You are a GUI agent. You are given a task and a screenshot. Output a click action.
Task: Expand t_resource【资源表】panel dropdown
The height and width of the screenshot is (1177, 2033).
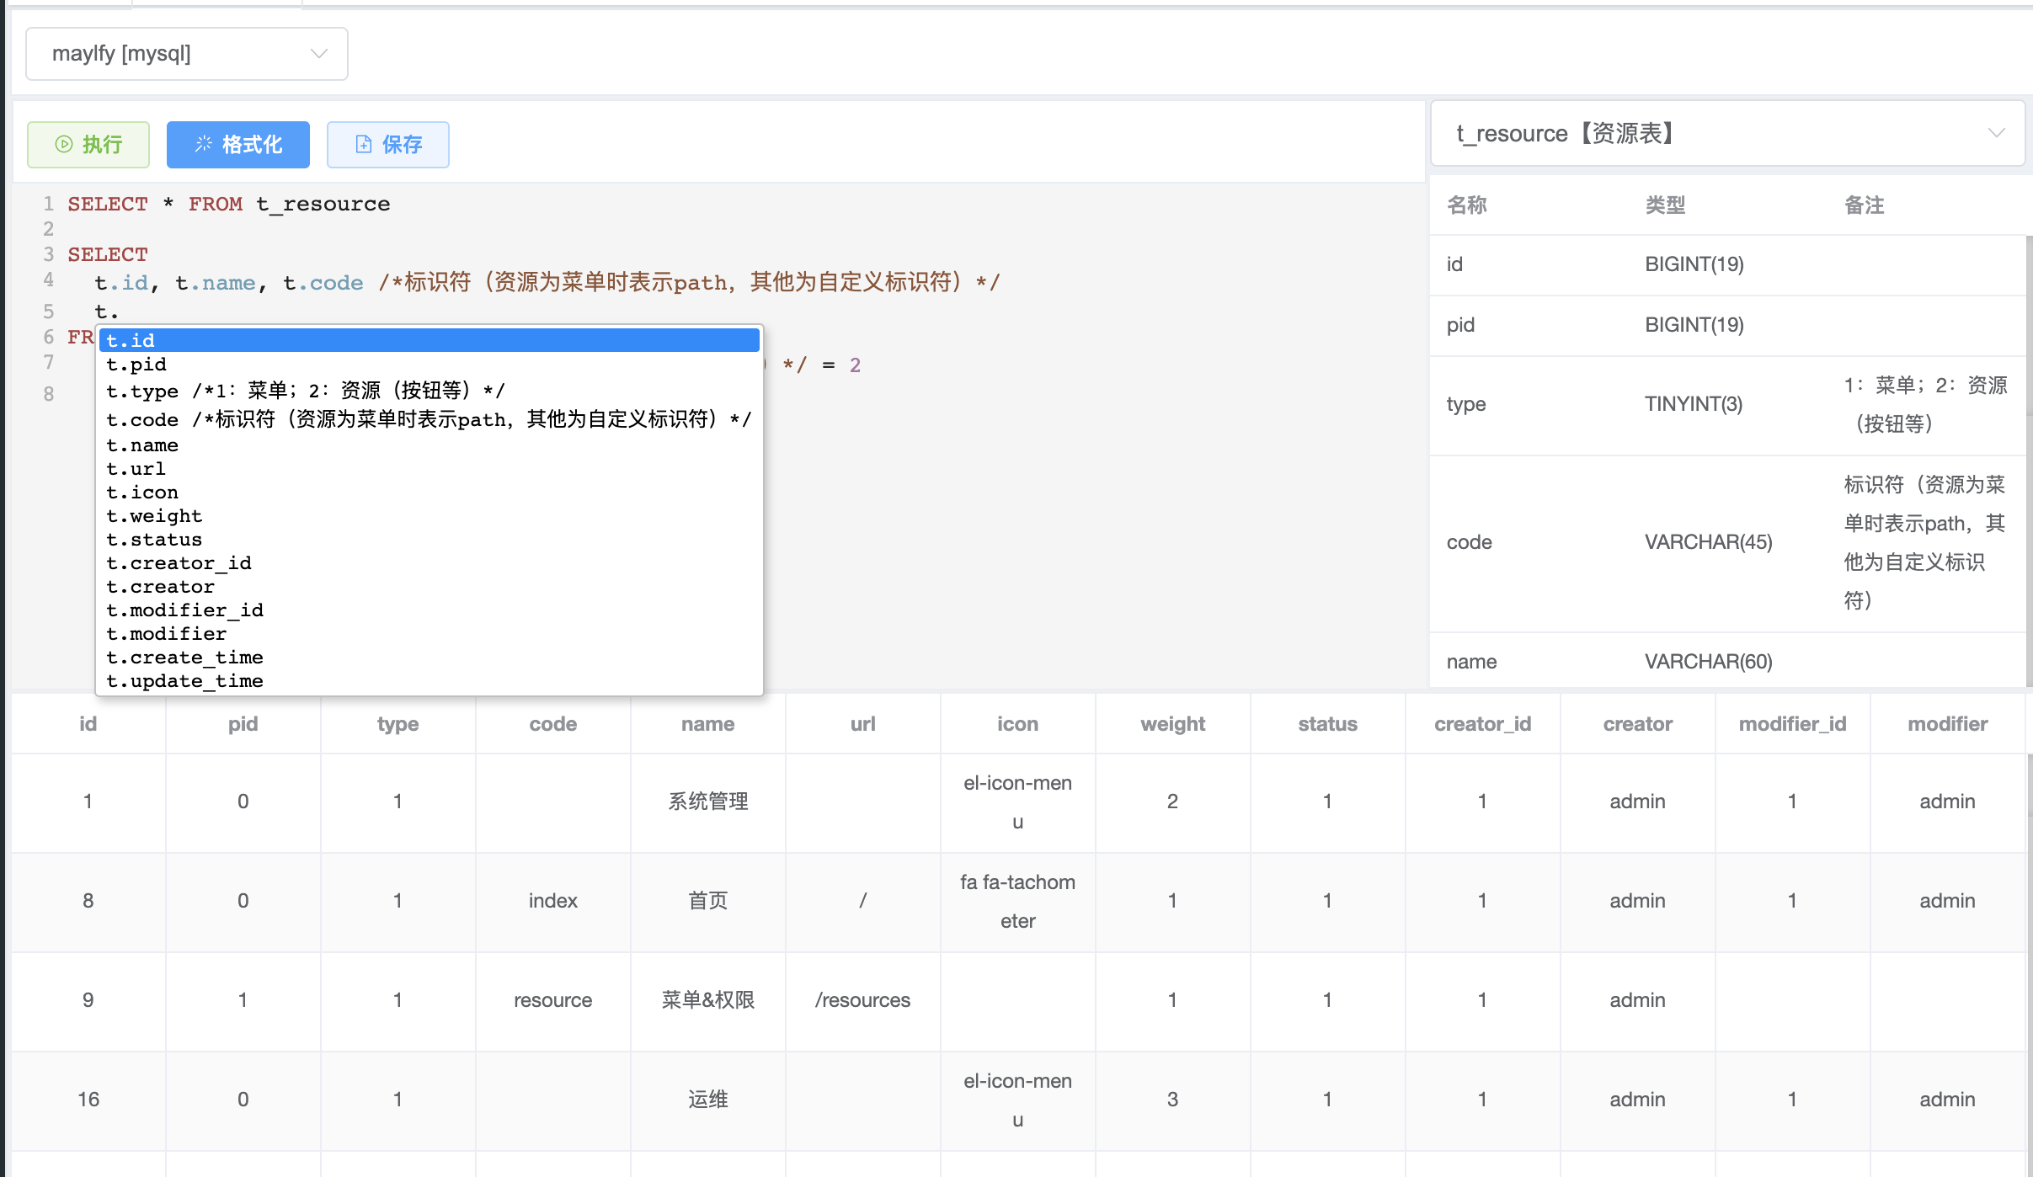pos(2002,135)
